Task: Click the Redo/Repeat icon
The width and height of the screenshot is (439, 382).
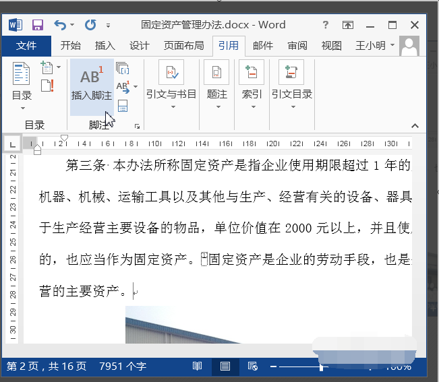Action: click(x=91, y=25)
